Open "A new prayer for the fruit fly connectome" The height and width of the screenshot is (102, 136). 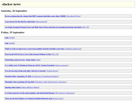click(20, 22)
